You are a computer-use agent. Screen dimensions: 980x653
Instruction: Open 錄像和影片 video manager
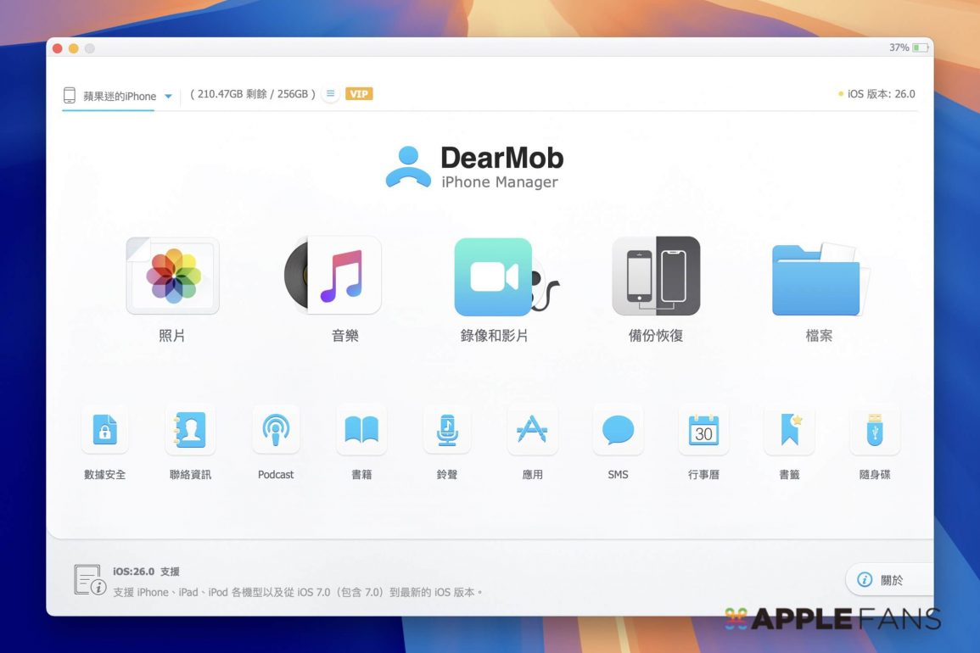coord(494,276)
